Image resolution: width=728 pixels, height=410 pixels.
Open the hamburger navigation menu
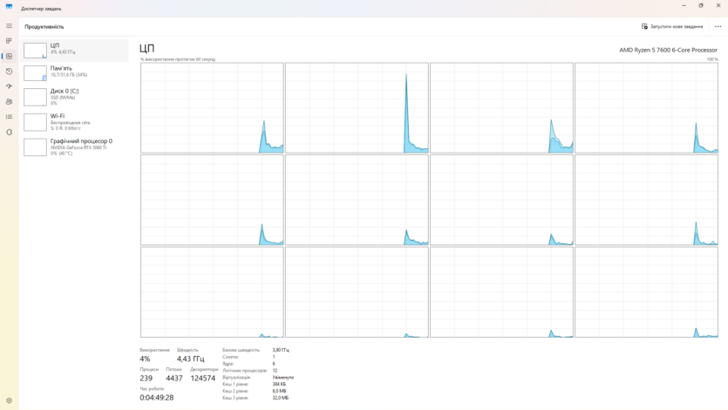(9, 26)
